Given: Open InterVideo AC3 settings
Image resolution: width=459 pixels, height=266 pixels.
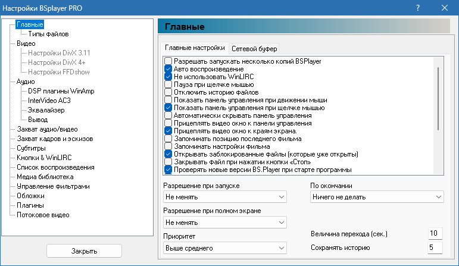Looking at the screenshot, I should pos(49,101).
